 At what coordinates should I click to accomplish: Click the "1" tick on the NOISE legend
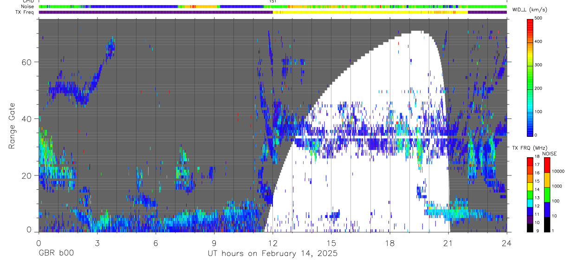point(553,230)
